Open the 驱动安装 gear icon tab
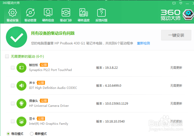The width and height of the screenshot is (194, 136). tap(13, 15)
